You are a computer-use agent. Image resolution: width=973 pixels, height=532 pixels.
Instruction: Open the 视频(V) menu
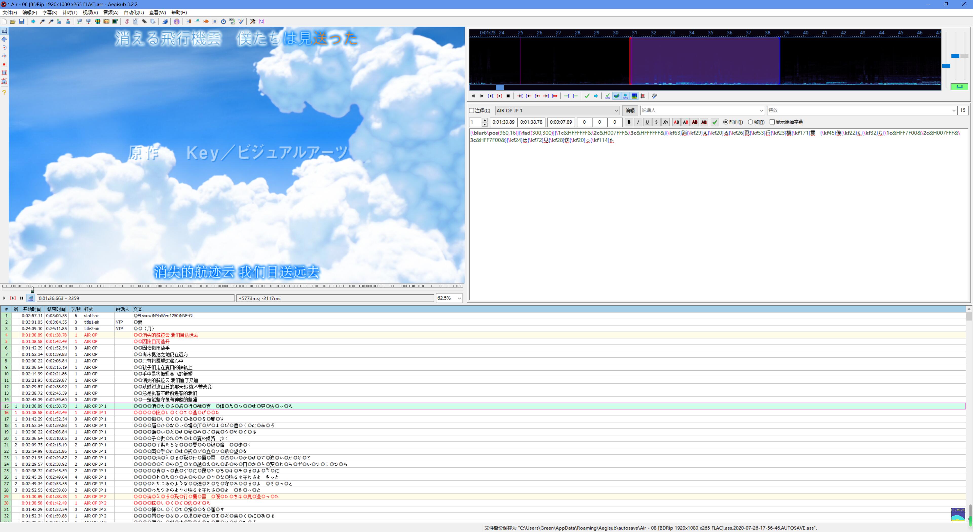pyautogui.click(x=90, y=12)
